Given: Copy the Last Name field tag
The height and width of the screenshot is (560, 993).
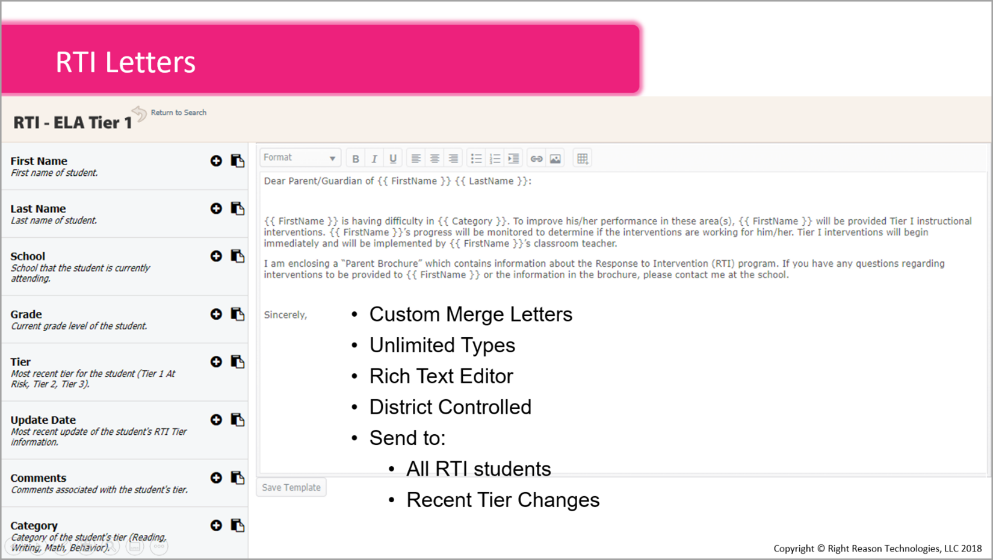Looking at the screenshot, I should click(x=238, y=208).
